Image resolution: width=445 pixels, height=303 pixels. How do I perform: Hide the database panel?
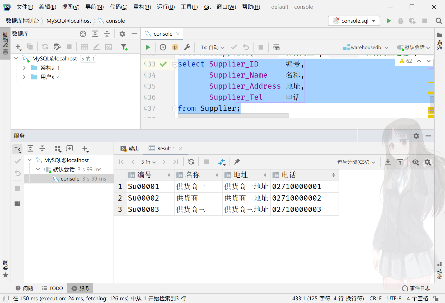pyautogui.click(x=134, y=34)
